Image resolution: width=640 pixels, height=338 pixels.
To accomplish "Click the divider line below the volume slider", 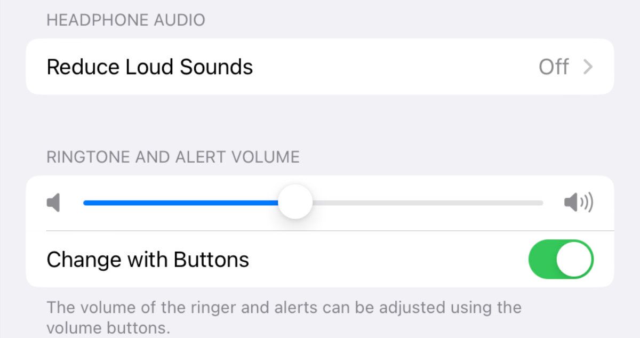I will [x=330, y=231].
